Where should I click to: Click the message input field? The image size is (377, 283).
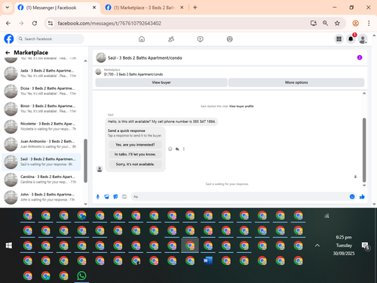click(239, 197)
